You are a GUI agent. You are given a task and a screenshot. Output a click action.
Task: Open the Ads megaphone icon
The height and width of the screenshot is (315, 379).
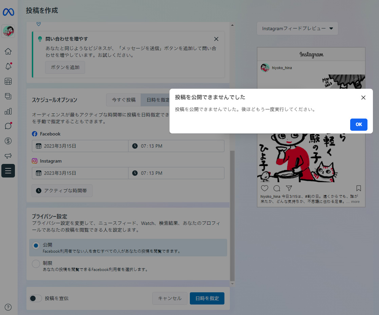[x=8, y=156]
